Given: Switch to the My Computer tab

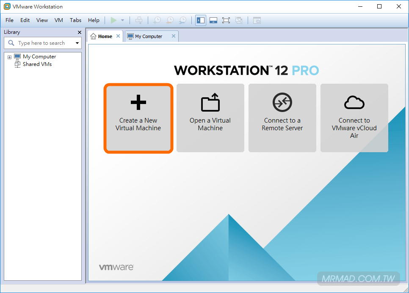Looking at the screenshot, I should pyautogui.click(x=148, y=36).
